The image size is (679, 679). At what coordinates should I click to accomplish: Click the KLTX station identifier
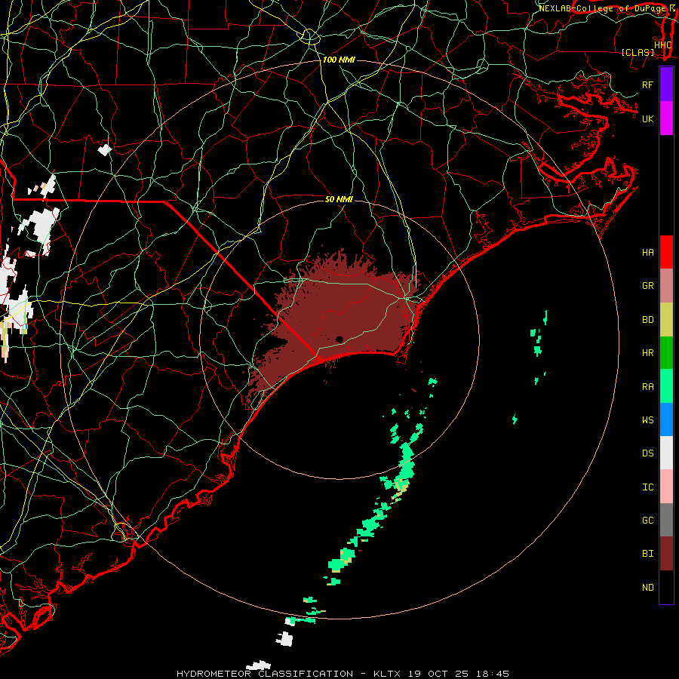point(387,674)
